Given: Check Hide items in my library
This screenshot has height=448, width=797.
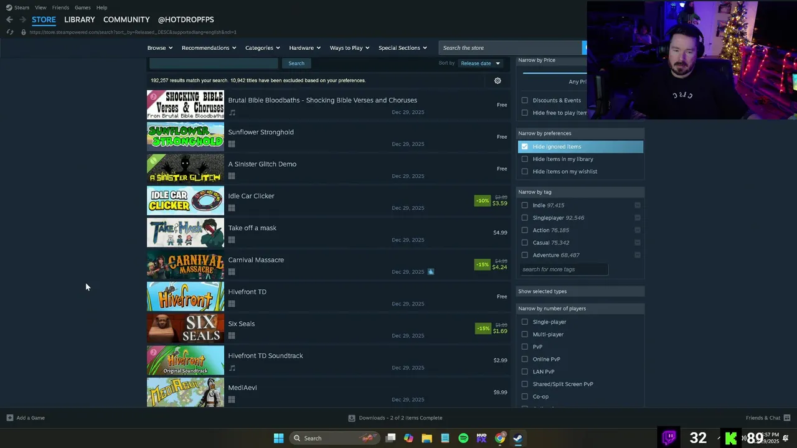Looking at the screenshot, I should tap(524, 159).
